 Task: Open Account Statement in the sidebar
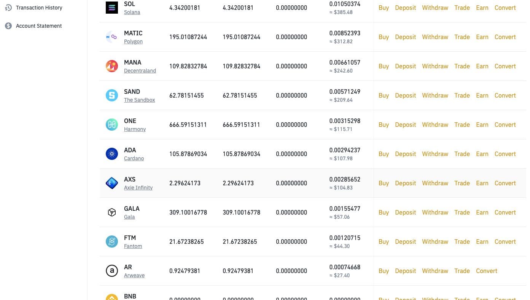click(x=38, y=26)
